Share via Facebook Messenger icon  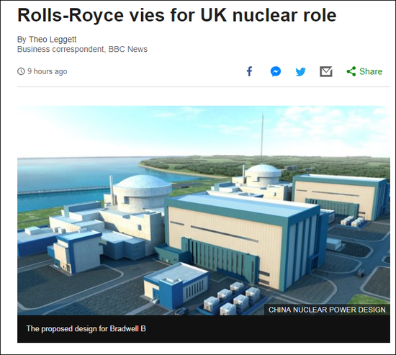[x=276, y=71]
